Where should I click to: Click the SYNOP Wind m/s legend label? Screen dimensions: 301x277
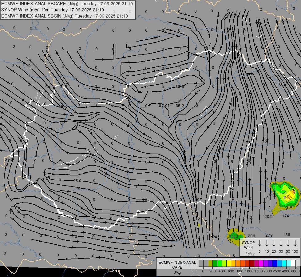tap(248, 248)
